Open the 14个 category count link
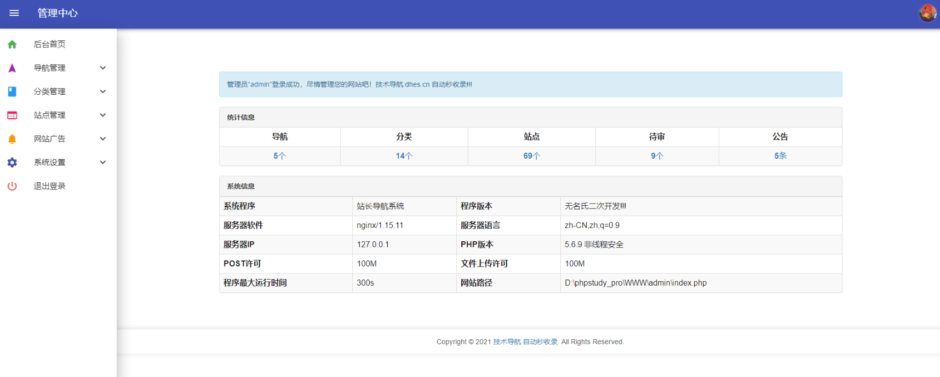 point(404,156)
